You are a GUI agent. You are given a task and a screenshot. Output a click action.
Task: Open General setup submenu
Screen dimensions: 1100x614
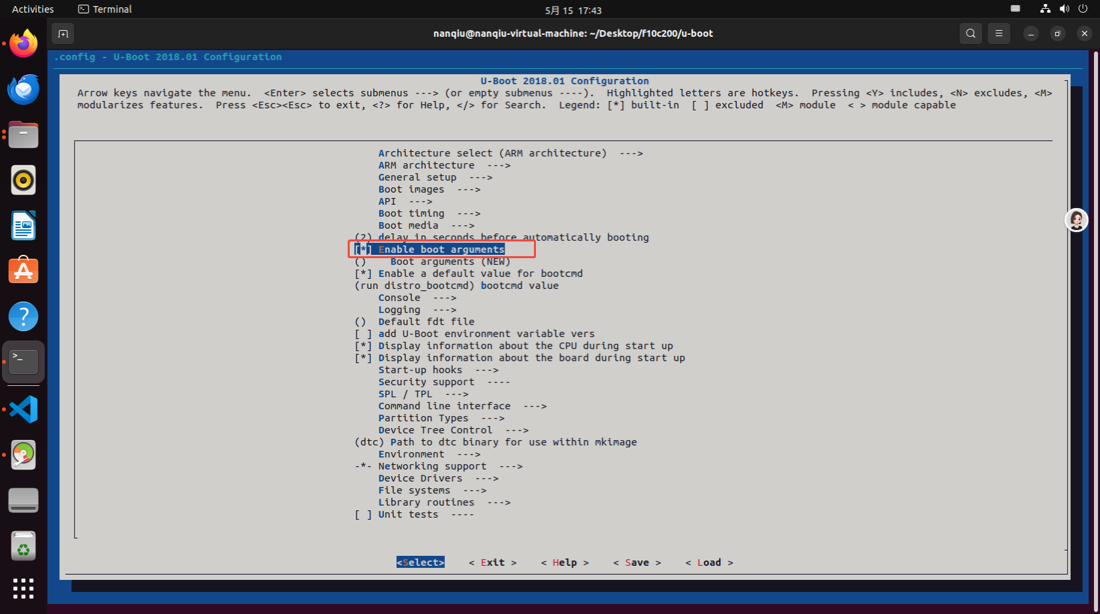435,177
